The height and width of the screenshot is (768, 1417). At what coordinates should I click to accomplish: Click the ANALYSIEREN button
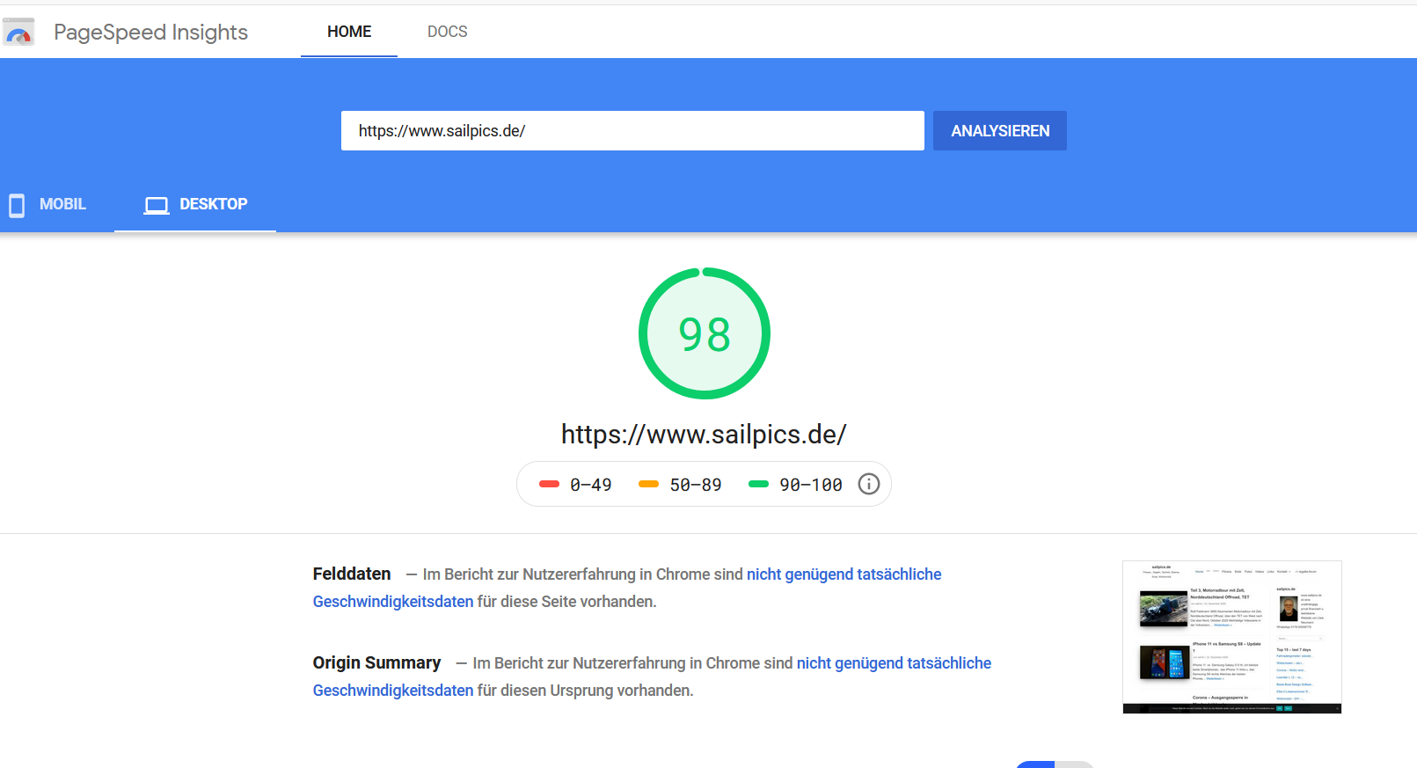coord(1000,130)
